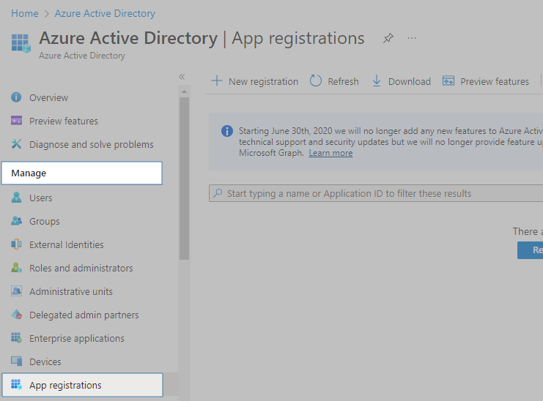Select Overview in the sidebar

pyautogui.click(x=48, y=97)
